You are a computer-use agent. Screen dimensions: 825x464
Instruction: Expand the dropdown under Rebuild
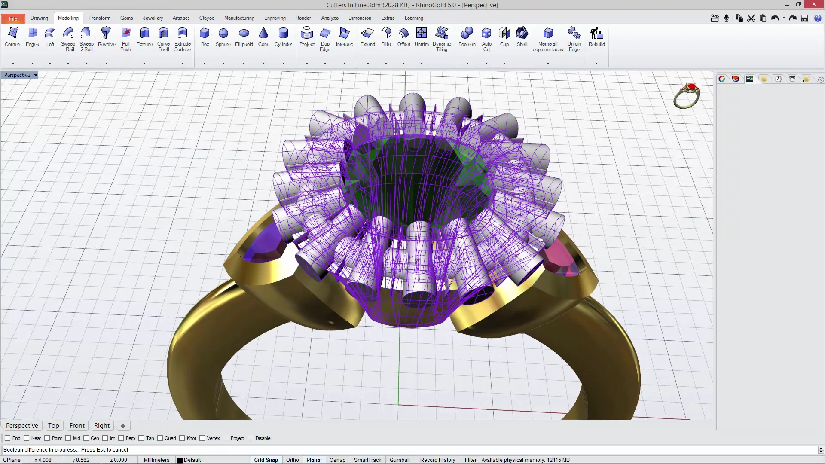coord(596,64)
